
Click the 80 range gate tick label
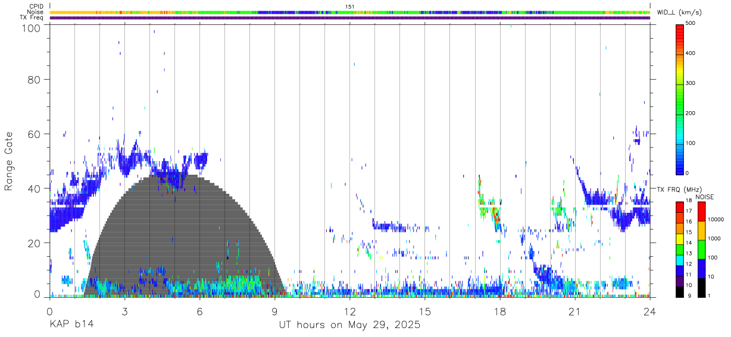coord(33,79)
